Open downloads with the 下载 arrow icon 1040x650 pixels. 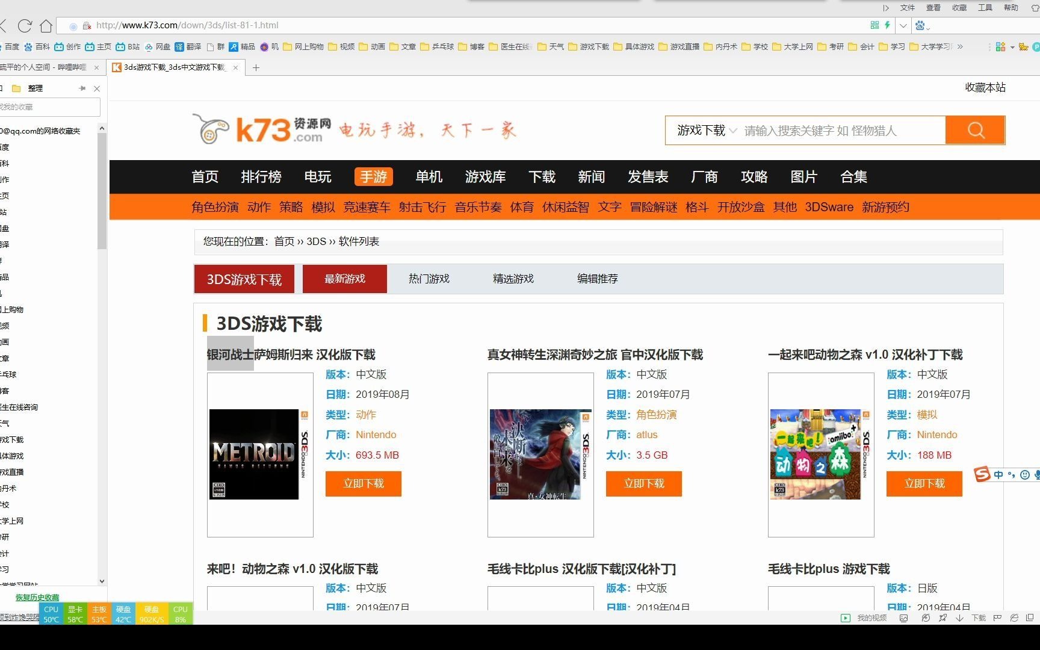click(x=960, y=618)
